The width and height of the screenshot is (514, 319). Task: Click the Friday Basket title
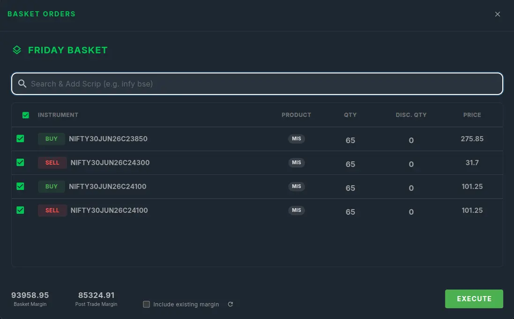click(68, 50)
